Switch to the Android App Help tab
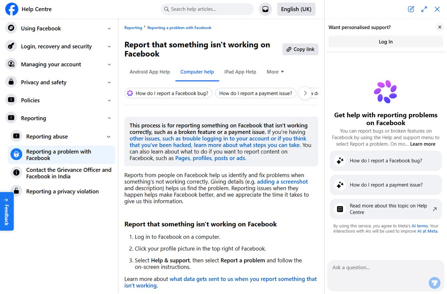This screenshot has width=447, height=294. tap(150, 72)
